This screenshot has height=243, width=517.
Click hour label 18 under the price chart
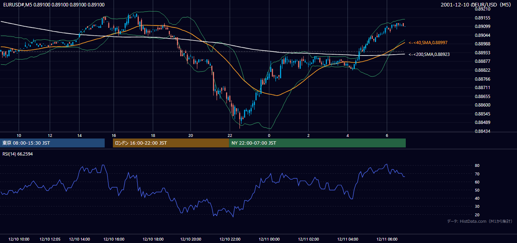click(x=153, y=135)
